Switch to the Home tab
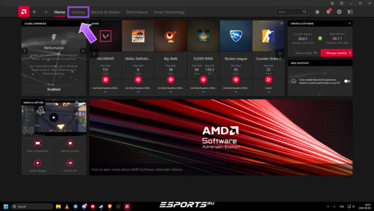The height and width of the screenshot is (211, 374). click(59, 12)
